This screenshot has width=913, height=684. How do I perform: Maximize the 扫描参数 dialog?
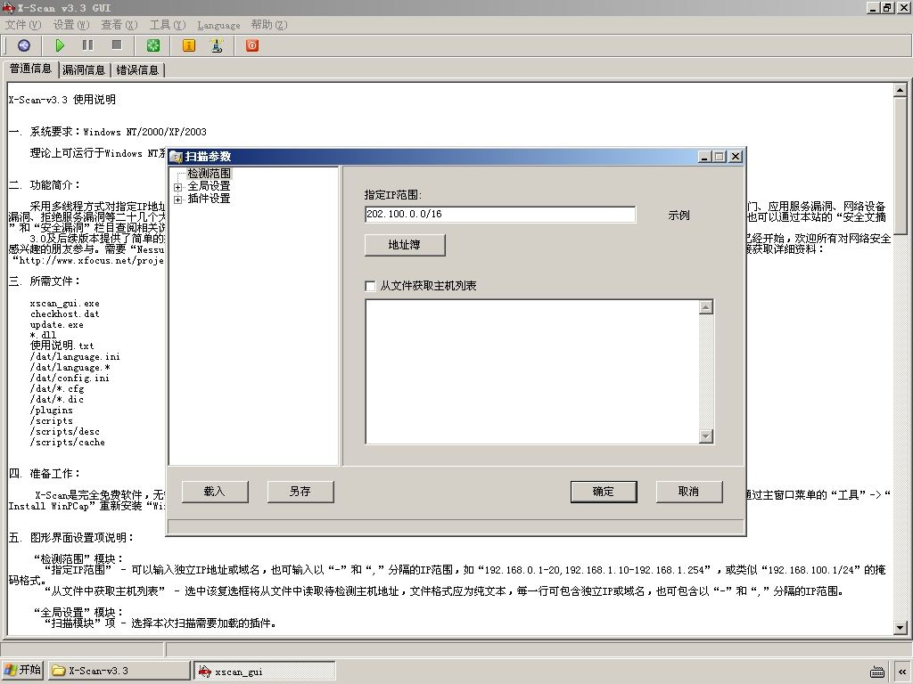(720, 157)
